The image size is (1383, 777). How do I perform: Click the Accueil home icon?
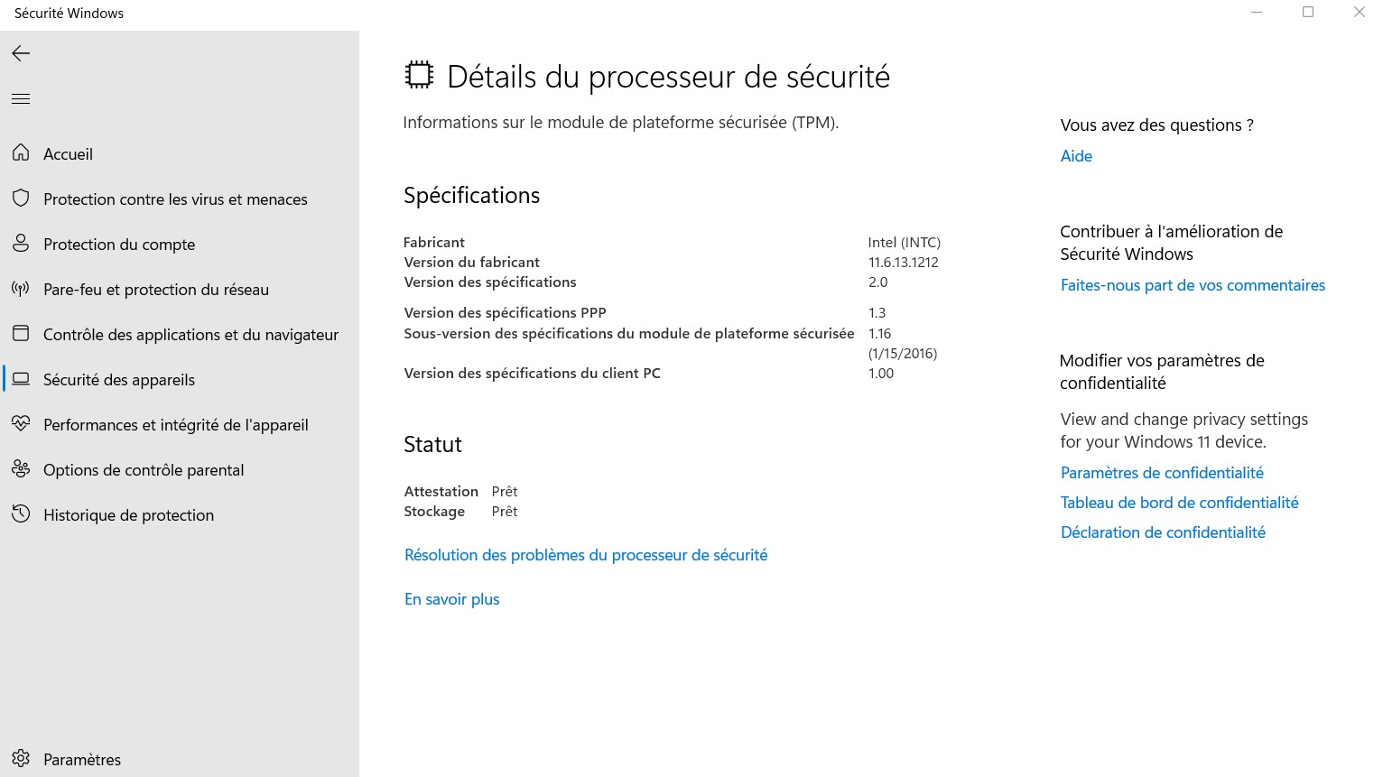pyautogui.click(x=21, y=153)
